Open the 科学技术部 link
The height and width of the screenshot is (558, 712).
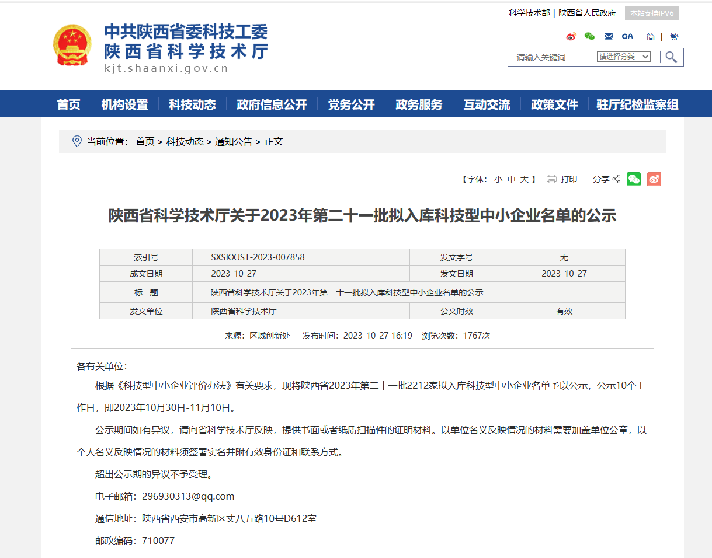point(529,13)
